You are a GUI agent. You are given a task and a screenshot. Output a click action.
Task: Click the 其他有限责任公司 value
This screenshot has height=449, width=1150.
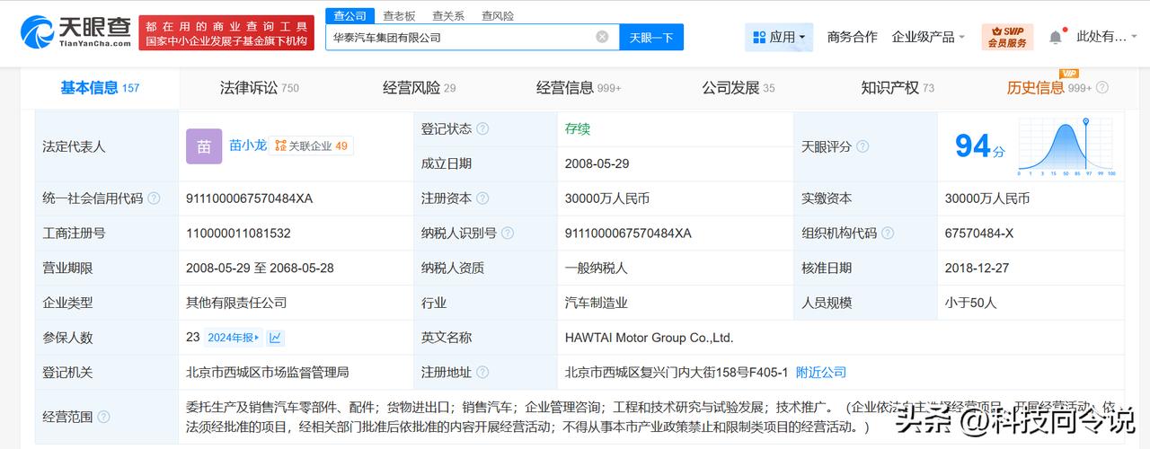click(236, 303)
